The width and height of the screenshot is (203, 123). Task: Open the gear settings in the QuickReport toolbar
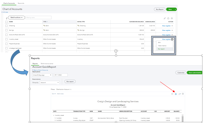tap(183, 94)
